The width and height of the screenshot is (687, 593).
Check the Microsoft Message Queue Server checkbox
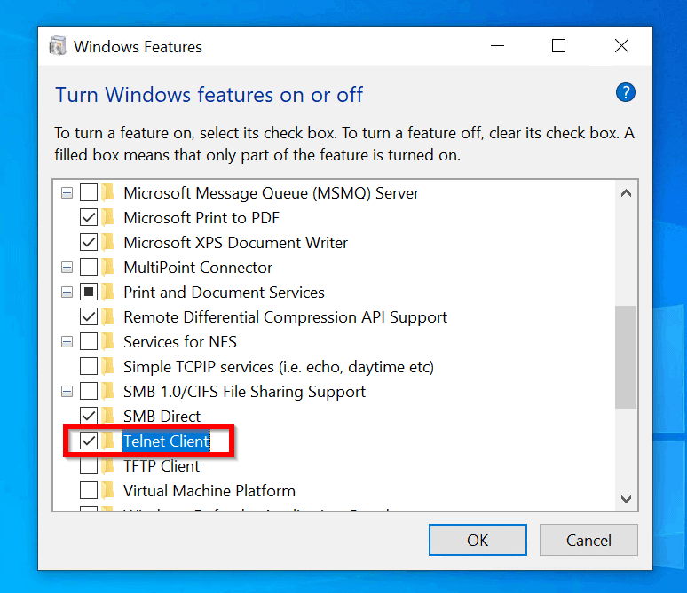click(89, 192)
